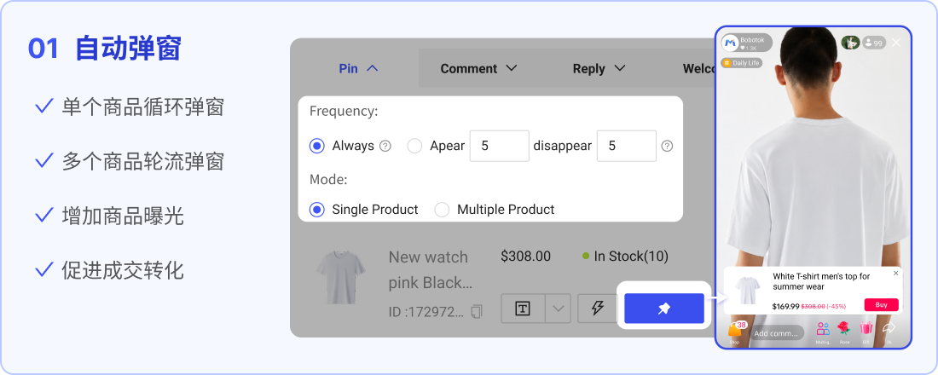Expand the Comment tab dropdown
This screenshot has width=938, height=375.
pos(512,68)
